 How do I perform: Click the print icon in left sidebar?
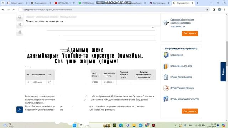(20, 17)
